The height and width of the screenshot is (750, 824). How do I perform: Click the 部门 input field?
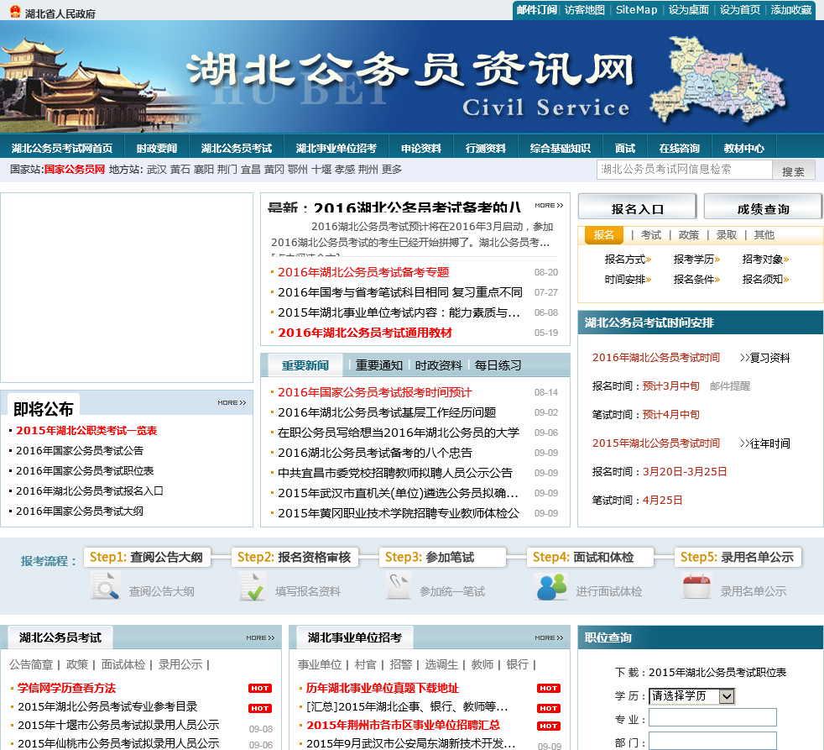click(x=712, y=741)
